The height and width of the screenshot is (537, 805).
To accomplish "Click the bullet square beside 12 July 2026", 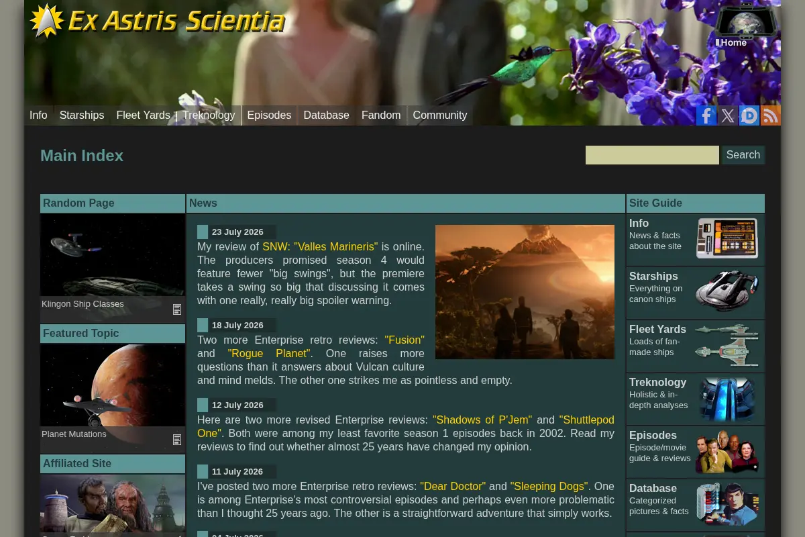I will [203, 405].
